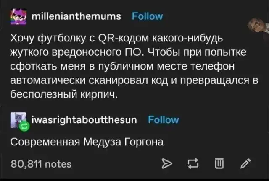The width and height of the screenshot is (269, 181).
Task: Visit the iwasrightaboutthesun blog name link
Action: coord(85,120)
